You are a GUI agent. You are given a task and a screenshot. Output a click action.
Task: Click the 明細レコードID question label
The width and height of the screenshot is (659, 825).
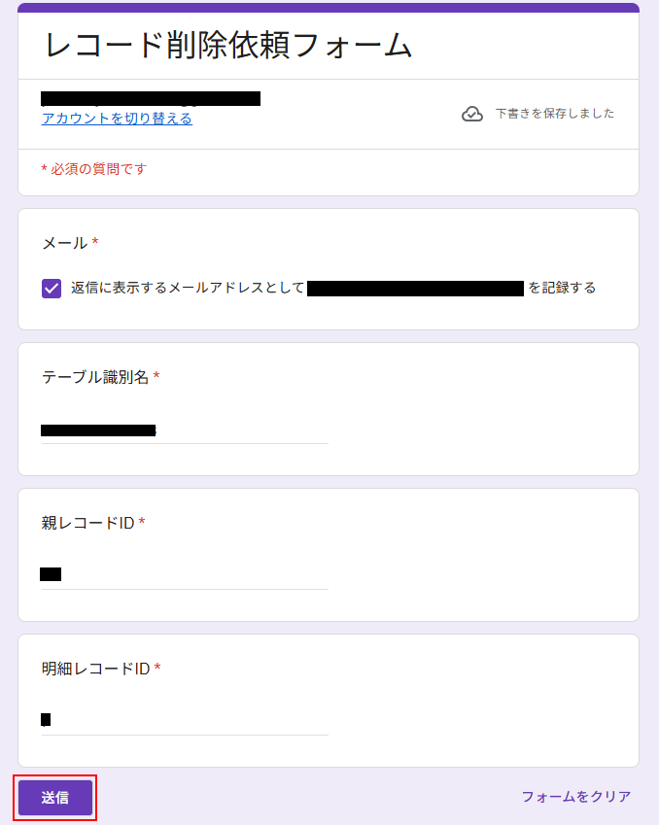pos(95,669)
